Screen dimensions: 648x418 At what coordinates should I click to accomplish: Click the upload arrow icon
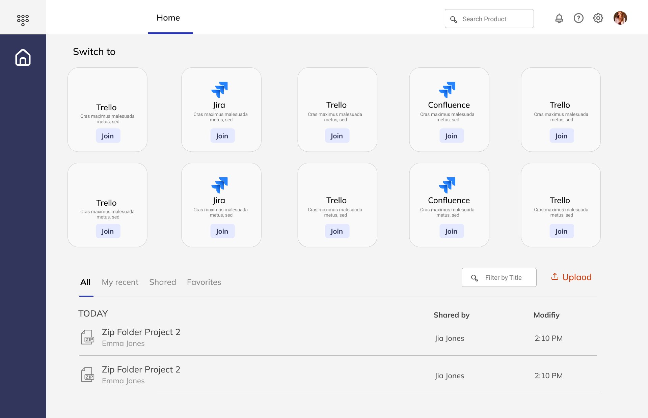555,276
